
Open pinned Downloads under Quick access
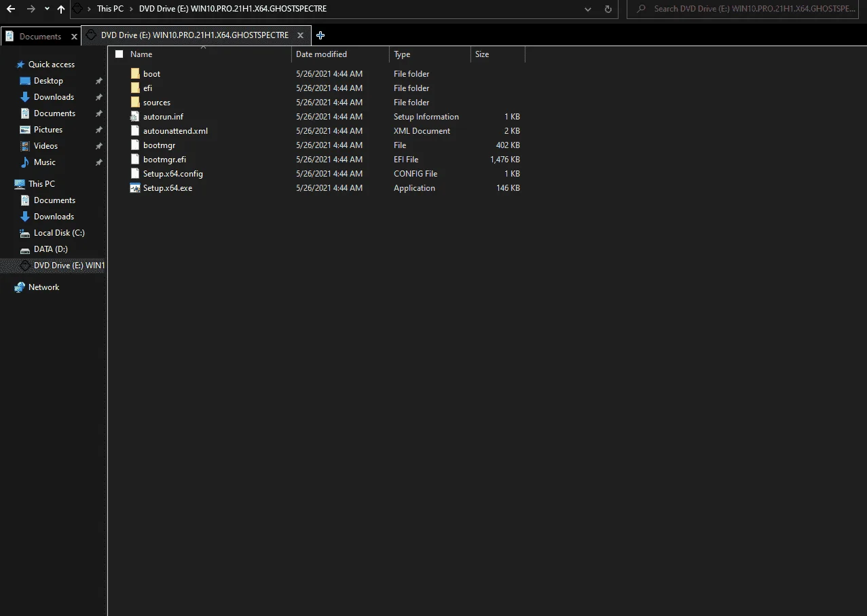coord(54,97)
